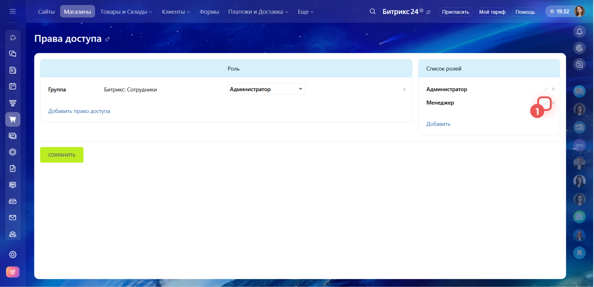
Task: Expand the Платежи и Доставка menu
Action: (258, 12)
